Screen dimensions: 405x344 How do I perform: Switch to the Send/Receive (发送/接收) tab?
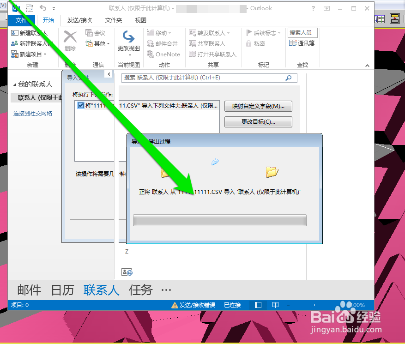(79, 20)
